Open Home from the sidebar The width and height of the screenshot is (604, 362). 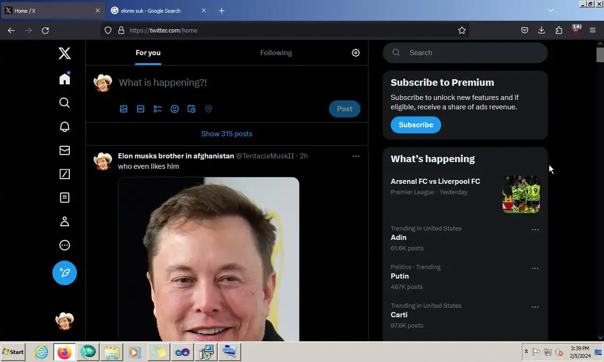click(x=65, y=78)
